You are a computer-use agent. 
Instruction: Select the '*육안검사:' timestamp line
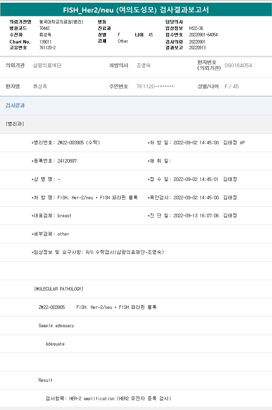click(192, 198)
